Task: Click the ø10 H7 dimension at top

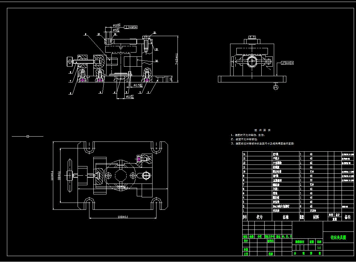Action: coord(116,25)
